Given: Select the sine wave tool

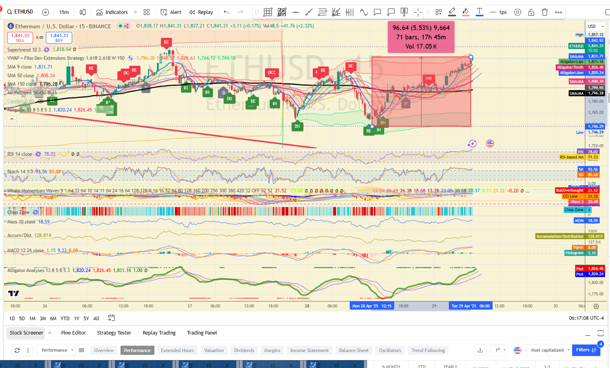Looking at the screenshot, I should click(363, 12).
